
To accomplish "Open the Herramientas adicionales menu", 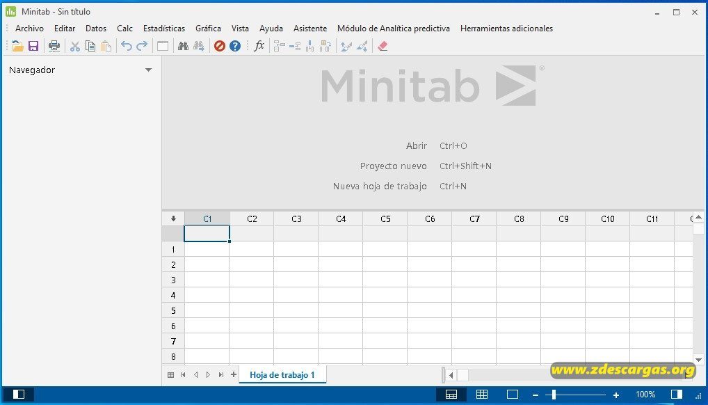I will (506, 28).
